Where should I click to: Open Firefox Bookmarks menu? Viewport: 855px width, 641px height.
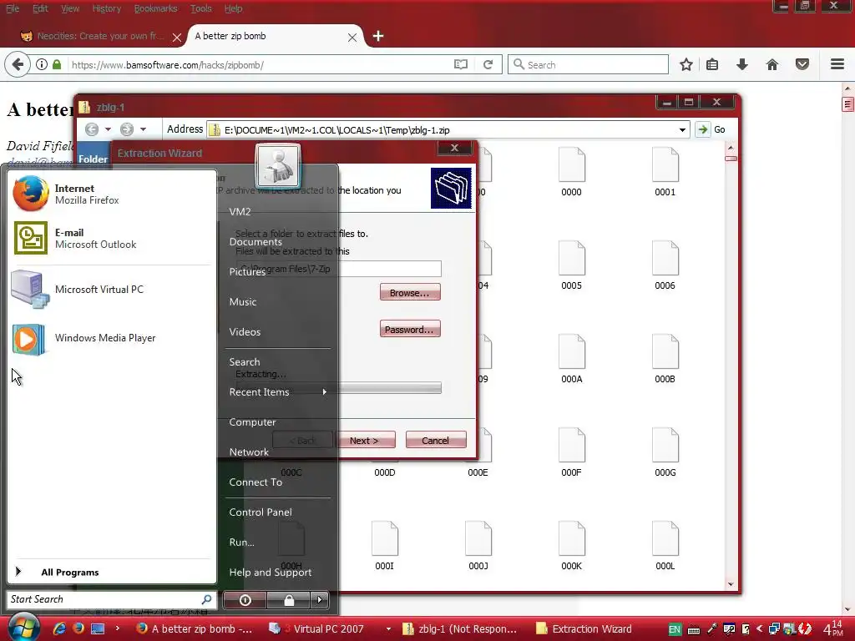[155, 8]
